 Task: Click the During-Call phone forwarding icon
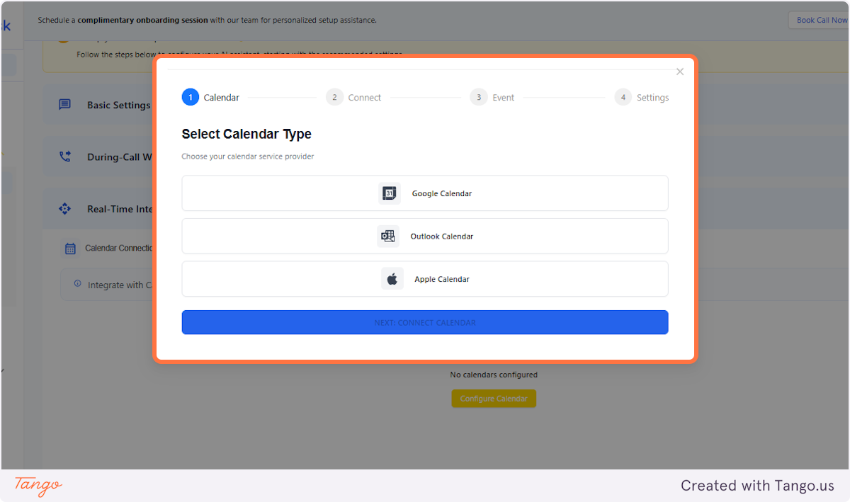point(64,156)
